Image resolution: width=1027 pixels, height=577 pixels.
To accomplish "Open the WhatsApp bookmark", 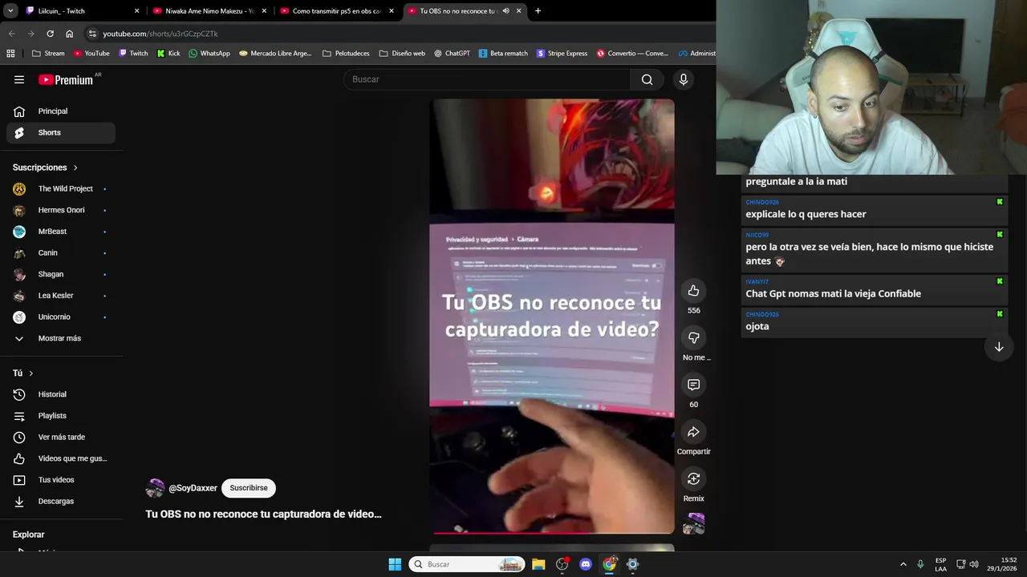I will tap(209, 54).
